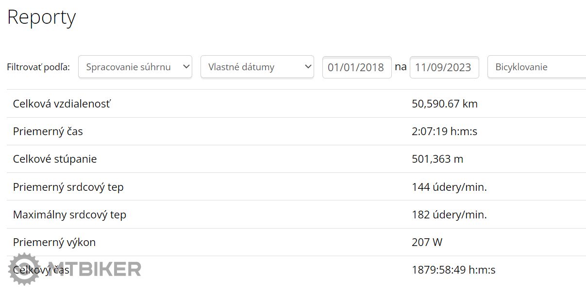Viewport: 586px width, 292px height.
Task: Select the average power value 207 W
Action: coord(427,242)
